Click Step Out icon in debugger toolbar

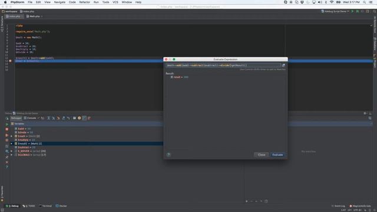tap(64, 118)
